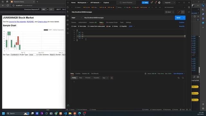
Task: Open the tab options ellipsis menu
Action: 160,7
